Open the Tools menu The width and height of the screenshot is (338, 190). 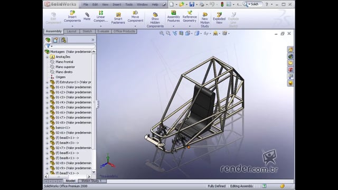129,4
